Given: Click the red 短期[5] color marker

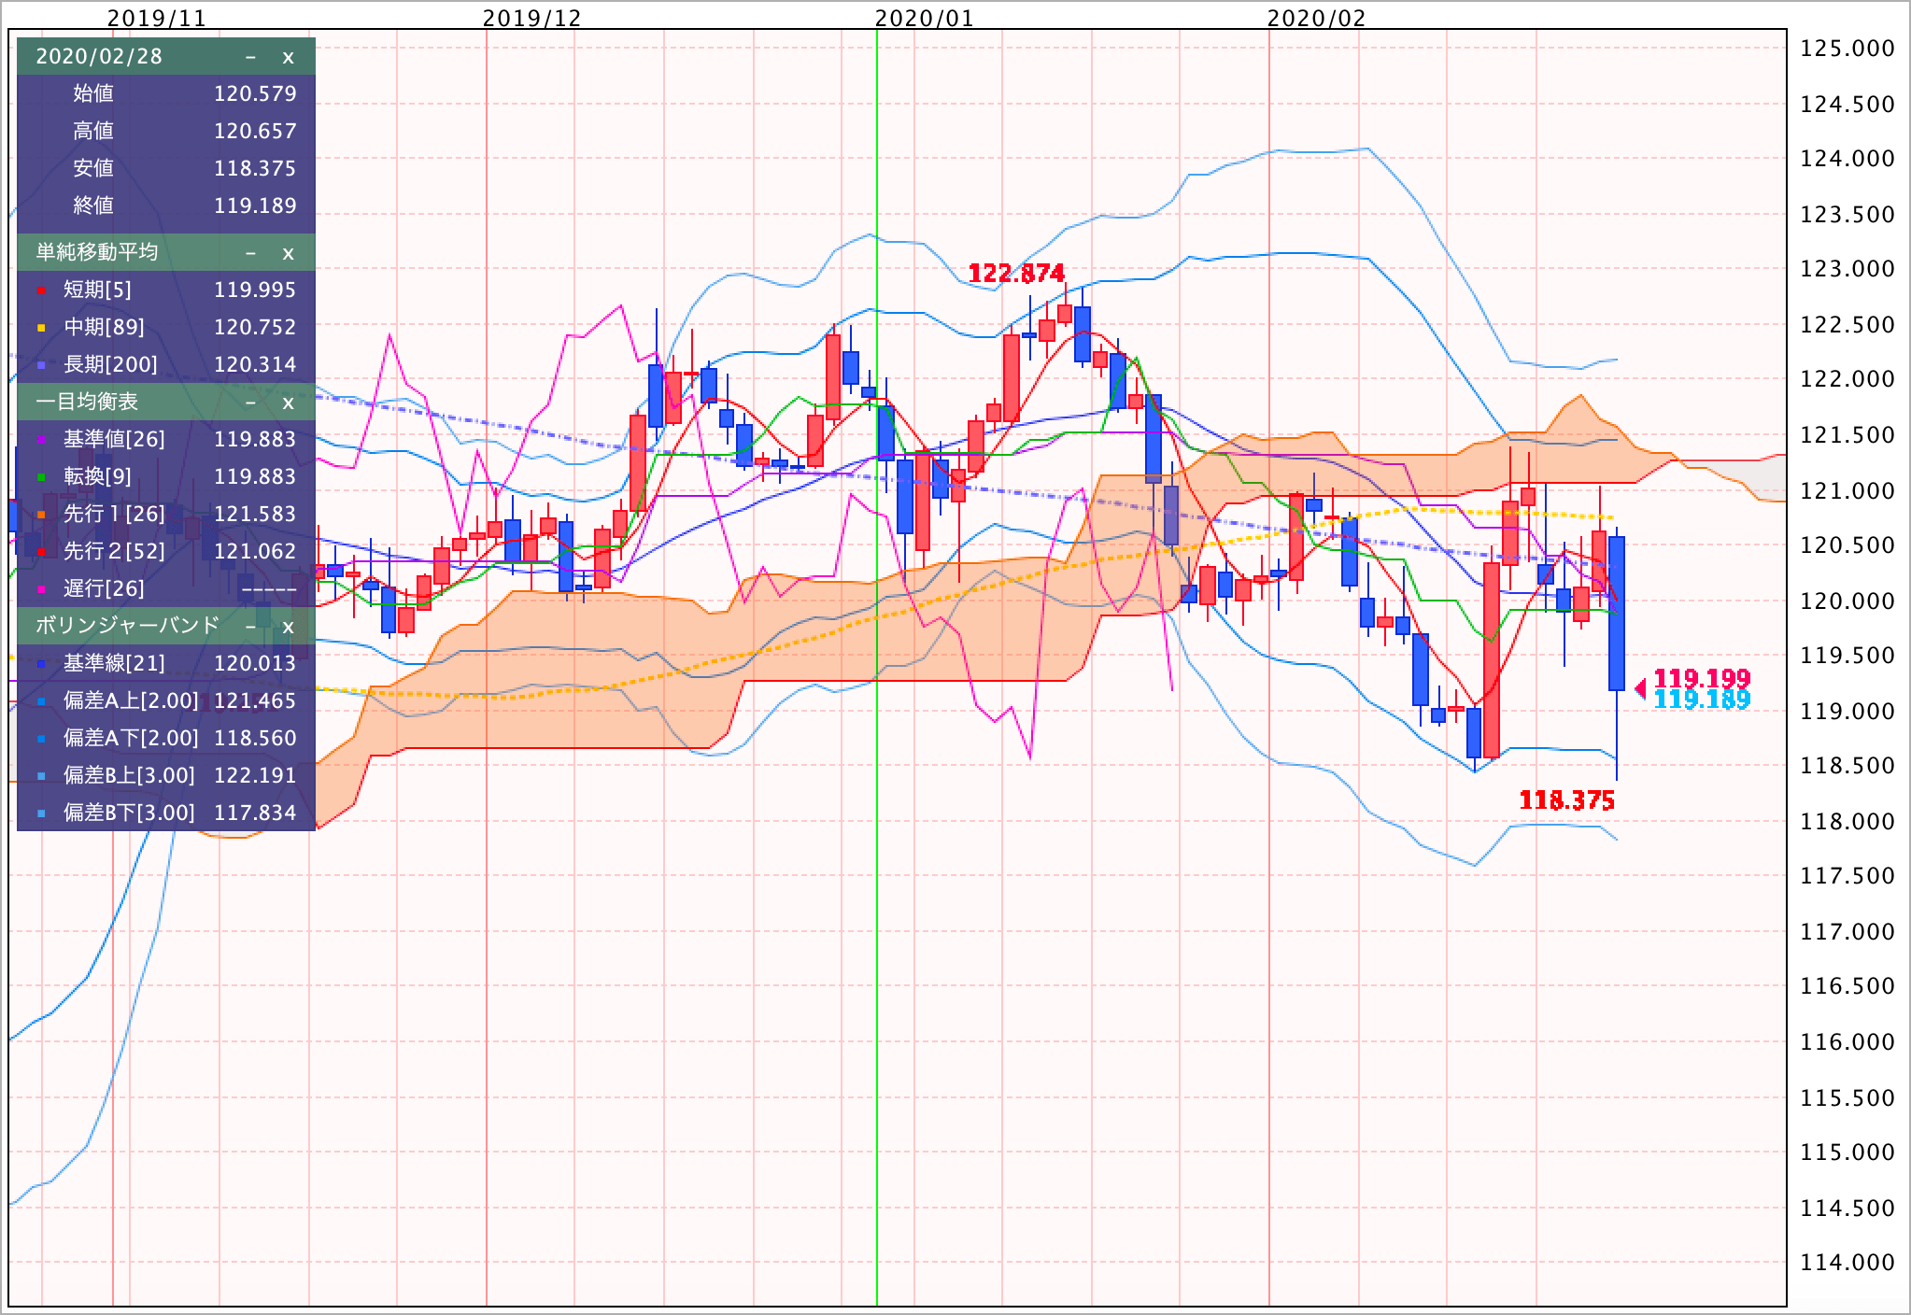Looking at the screenshot, I should pos(41,291).
